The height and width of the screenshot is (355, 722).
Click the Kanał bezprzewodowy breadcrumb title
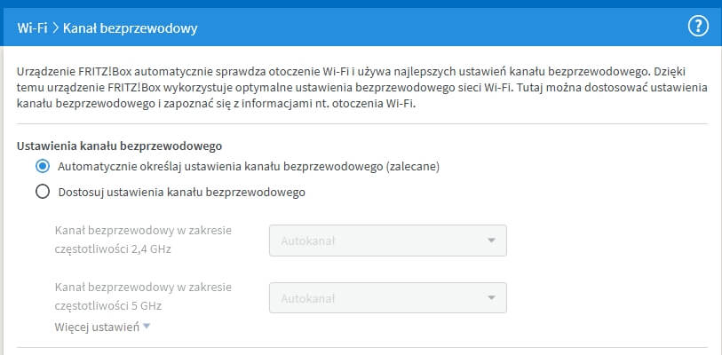tap(130, 28)
